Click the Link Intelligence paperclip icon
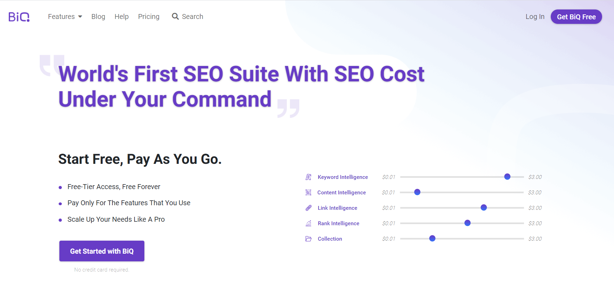This screenshot has width=614, height=301. pos(308,208)
